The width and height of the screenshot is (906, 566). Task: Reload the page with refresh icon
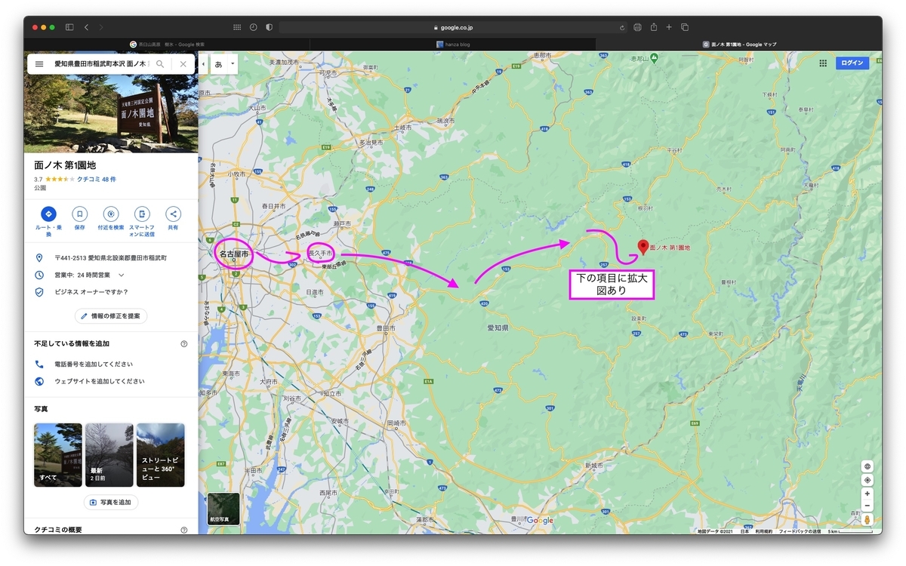tap(622, 27)
